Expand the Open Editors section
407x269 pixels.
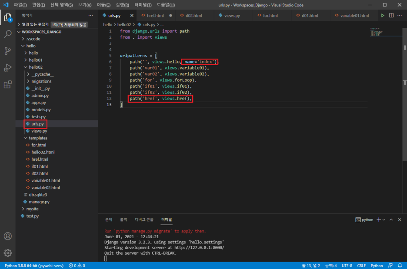pos(19,24)
